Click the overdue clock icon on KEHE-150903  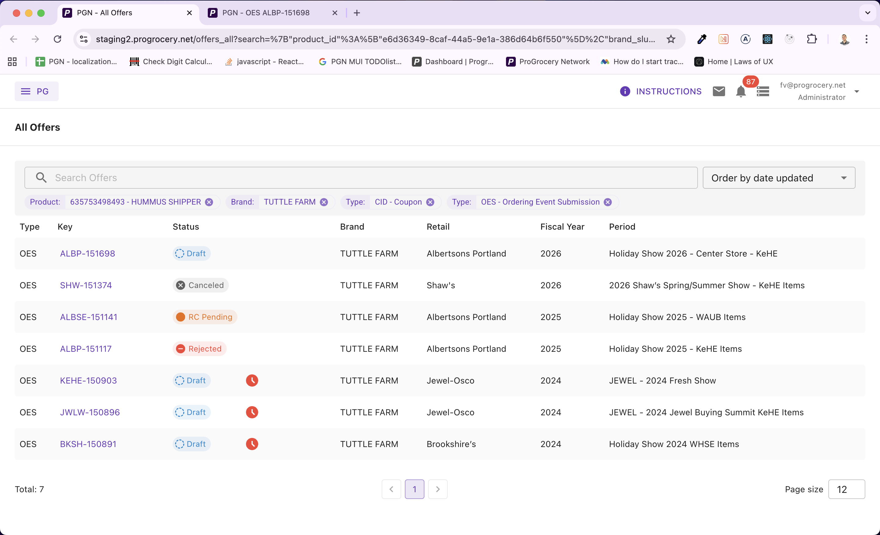[252, 380]
